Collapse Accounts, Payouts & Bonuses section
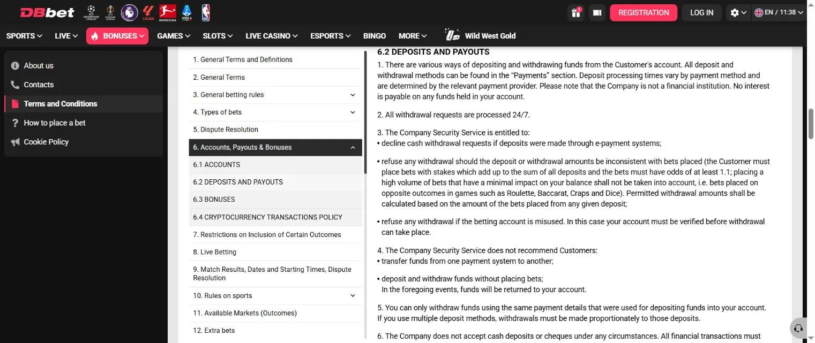 point(353,147)
